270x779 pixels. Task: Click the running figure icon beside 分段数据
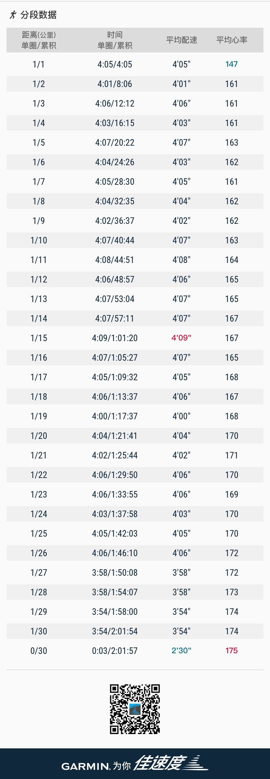click(13, 15)
